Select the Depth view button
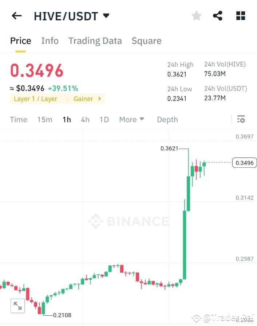Viewport: 257px width, 326px height. coord(167,119)
